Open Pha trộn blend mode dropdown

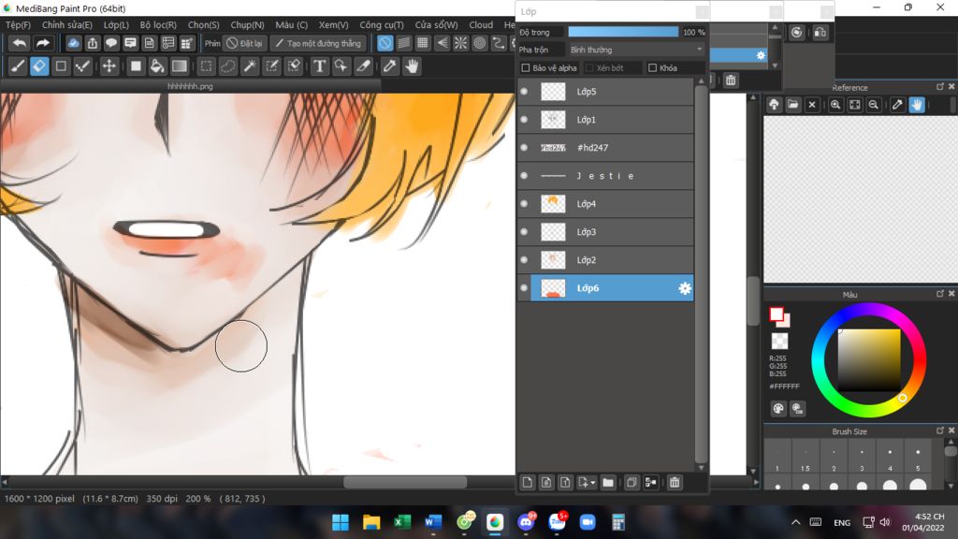click(x=636, y=50)
